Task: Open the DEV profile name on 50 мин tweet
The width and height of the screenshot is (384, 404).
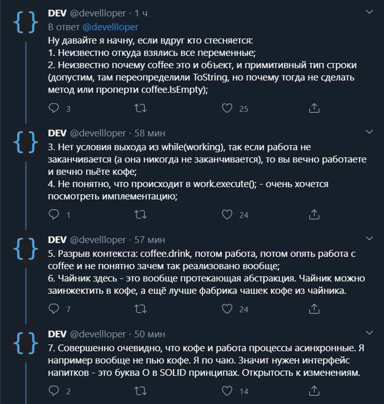Action: (58, 333)
